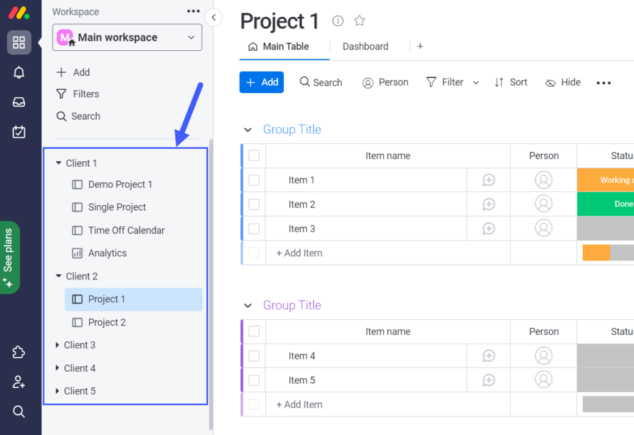Image resolution: width=634 pixels, height=435 pixels.
Task: Expand the Client 4 folder
Action: (58, 368)
